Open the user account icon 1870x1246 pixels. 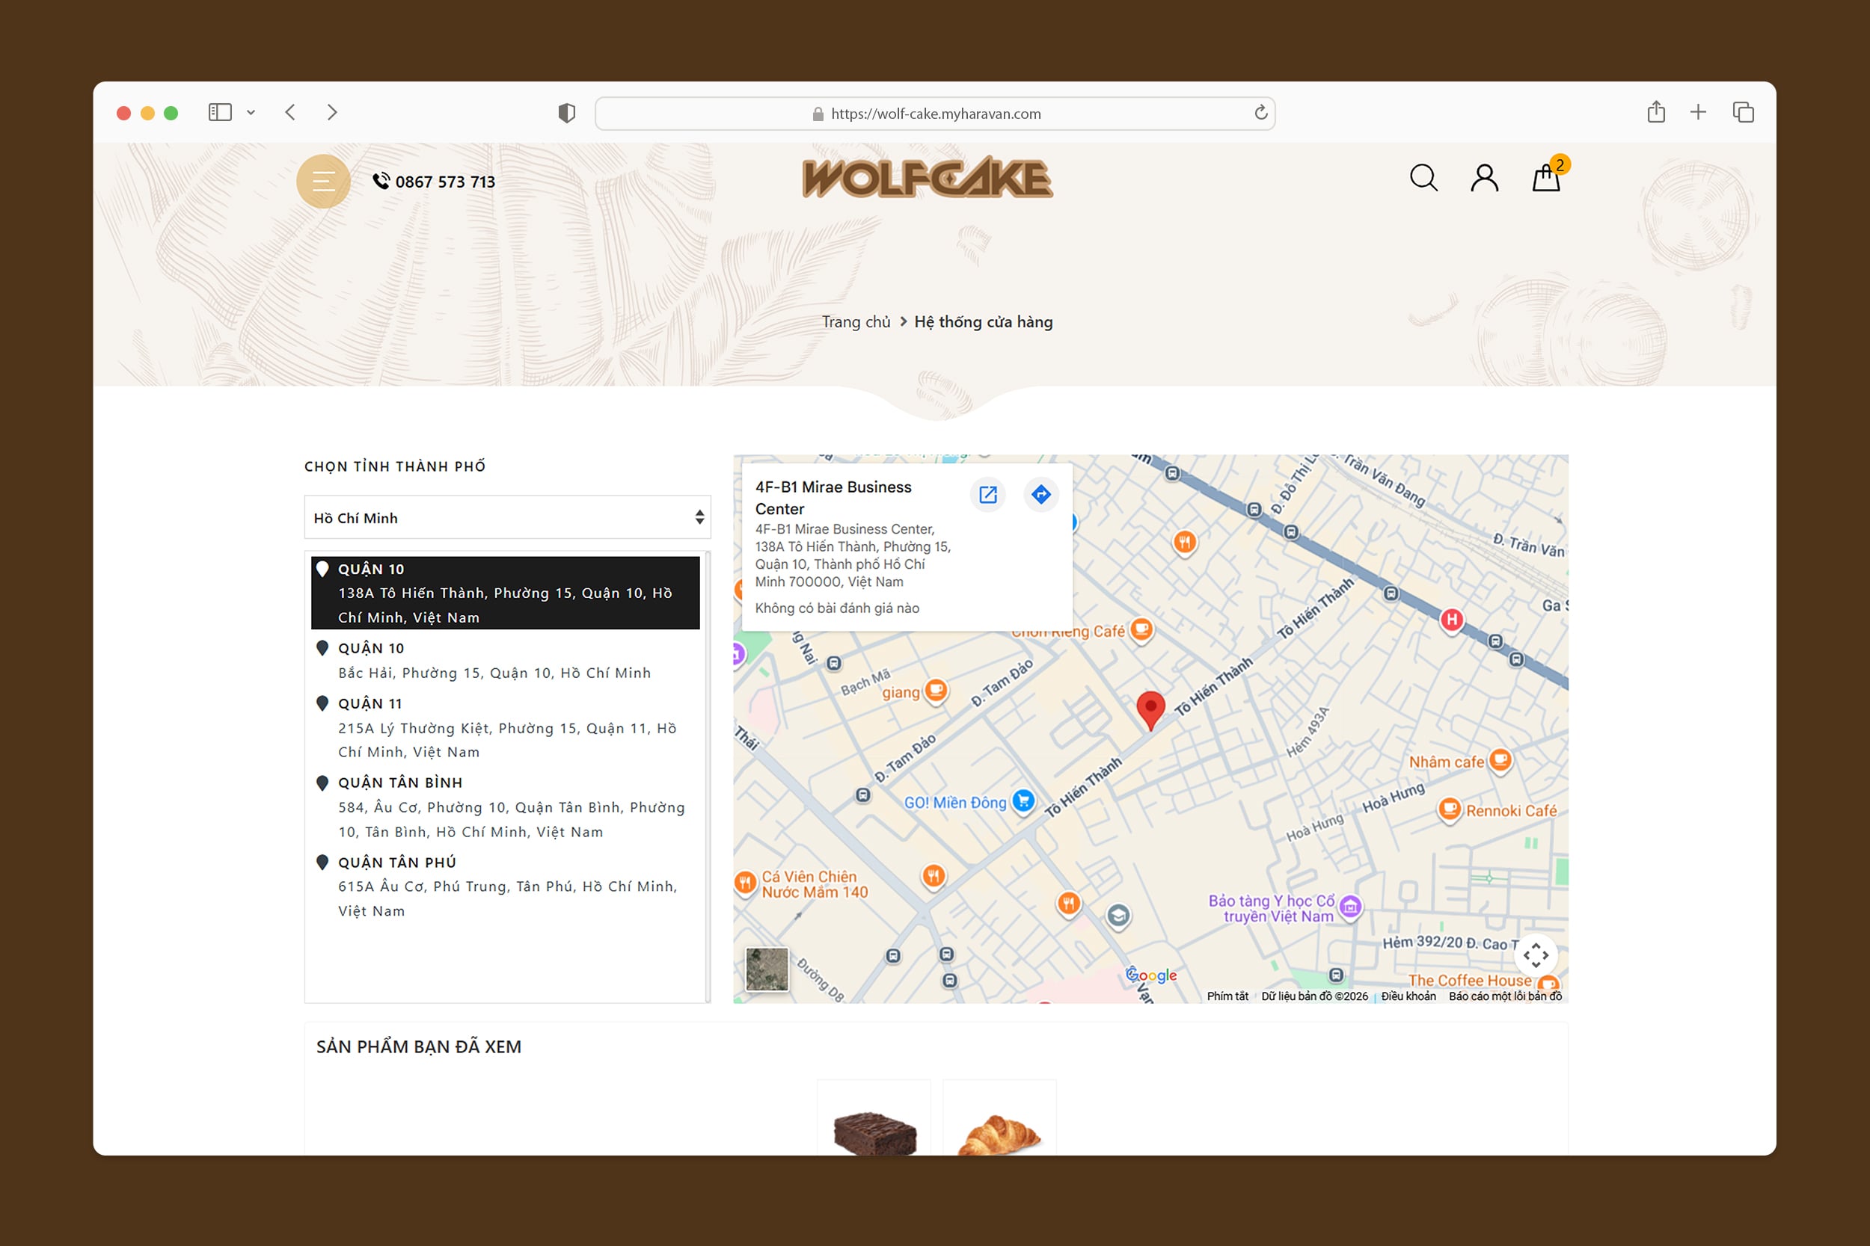pyautogui.click(x=1483, y=178)
